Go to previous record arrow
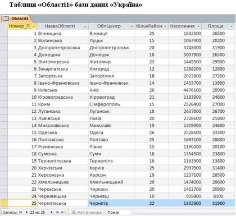 (26, 212)
